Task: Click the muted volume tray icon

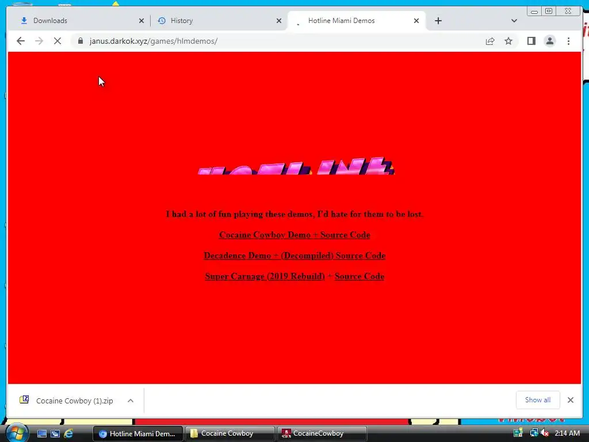Action: tap(545, 433)
